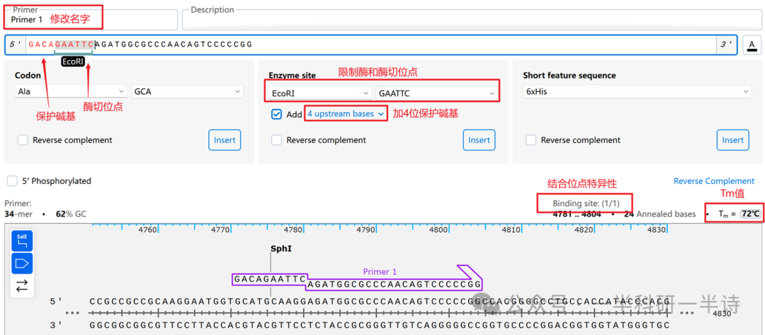The width and height of the screenshot is (765, 335).
Task: Click the Reverse Complement link
Action: click(x=714, y=181)
